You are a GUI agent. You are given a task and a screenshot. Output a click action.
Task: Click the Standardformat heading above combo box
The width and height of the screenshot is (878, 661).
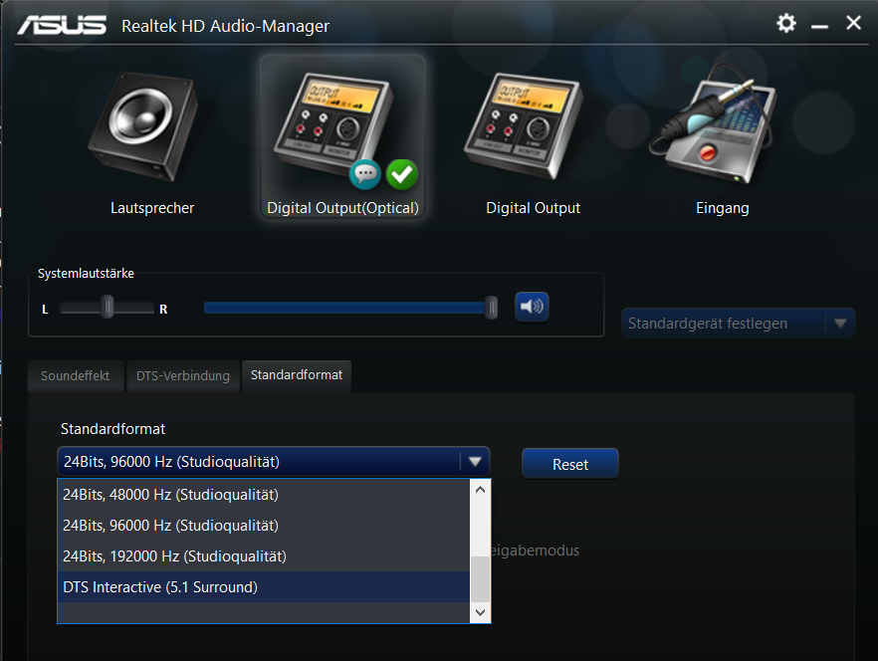pos(112,429)
